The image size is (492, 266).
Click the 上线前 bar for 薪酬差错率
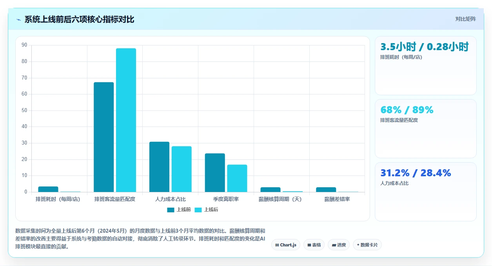(326, 190)
